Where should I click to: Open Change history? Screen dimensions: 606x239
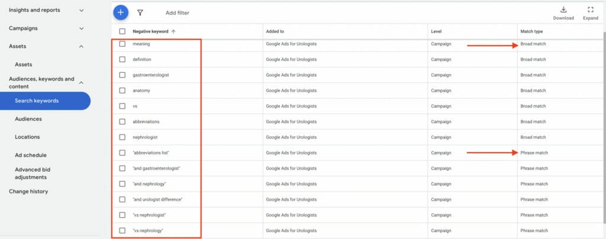point(28,192)
